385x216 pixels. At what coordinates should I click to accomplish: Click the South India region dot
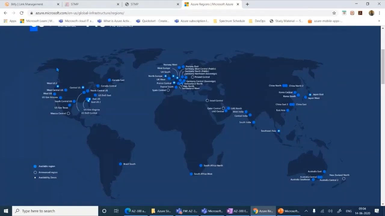pos(254,122)
